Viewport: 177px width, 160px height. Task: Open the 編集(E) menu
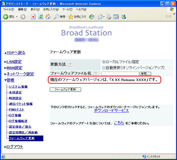click(22, 9)
